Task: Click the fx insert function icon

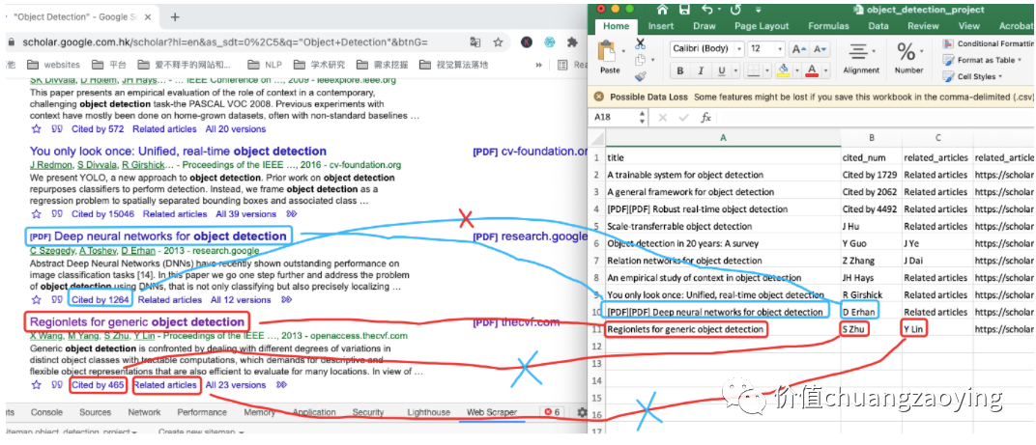Action: [x=705, y=118]
